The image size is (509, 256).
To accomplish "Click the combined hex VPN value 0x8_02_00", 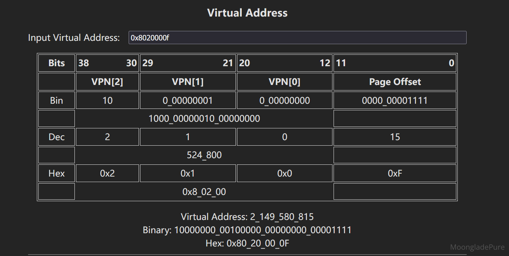I will (x=204, y=192).
